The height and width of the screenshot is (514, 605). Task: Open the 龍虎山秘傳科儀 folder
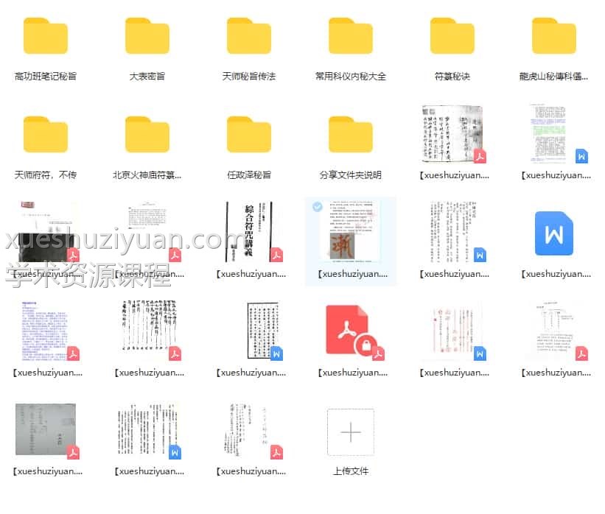click(554, 37)
